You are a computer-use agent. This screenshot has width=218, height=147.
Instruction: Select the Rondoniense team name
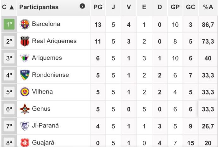point(50,75)
